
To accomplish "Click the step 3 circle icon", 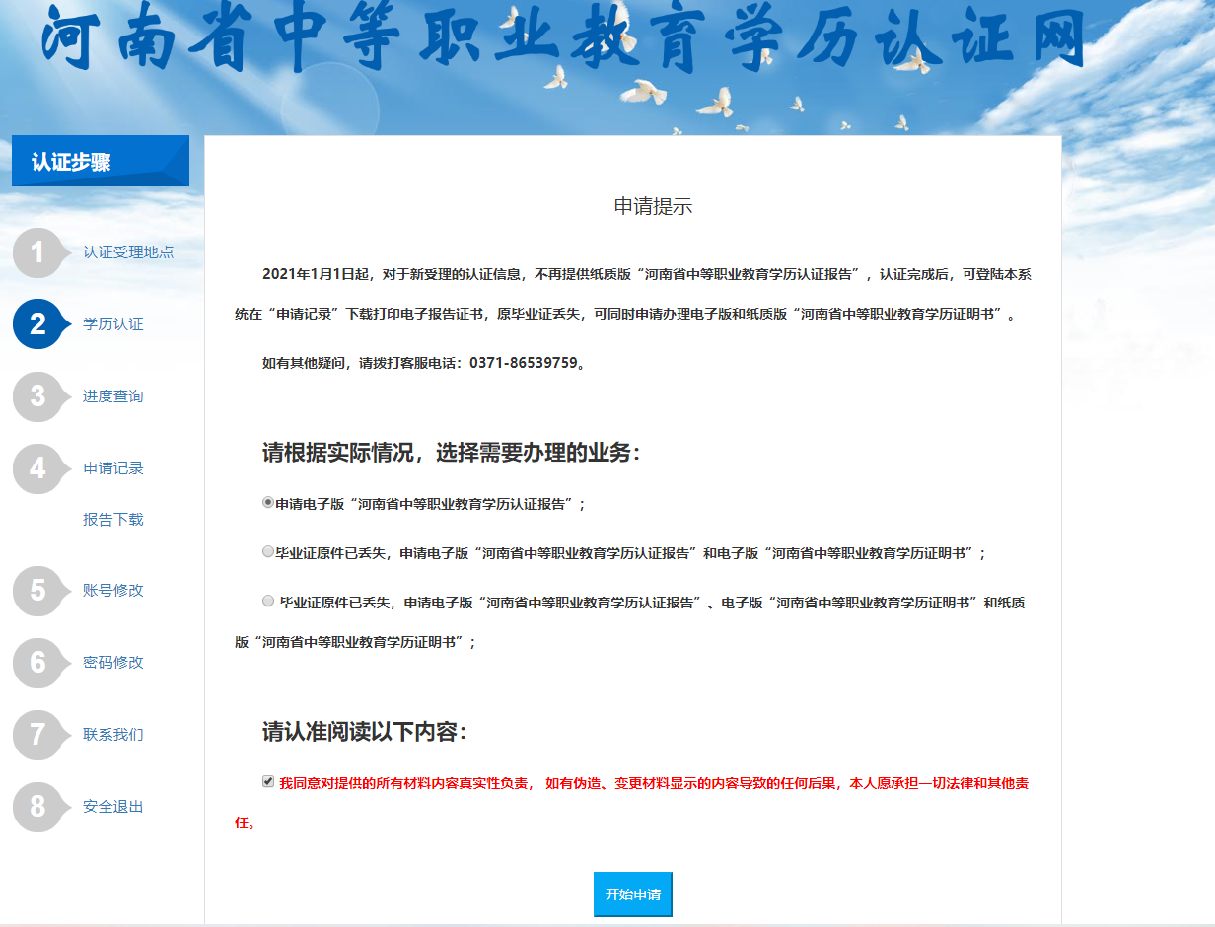I will click(37, 396).
